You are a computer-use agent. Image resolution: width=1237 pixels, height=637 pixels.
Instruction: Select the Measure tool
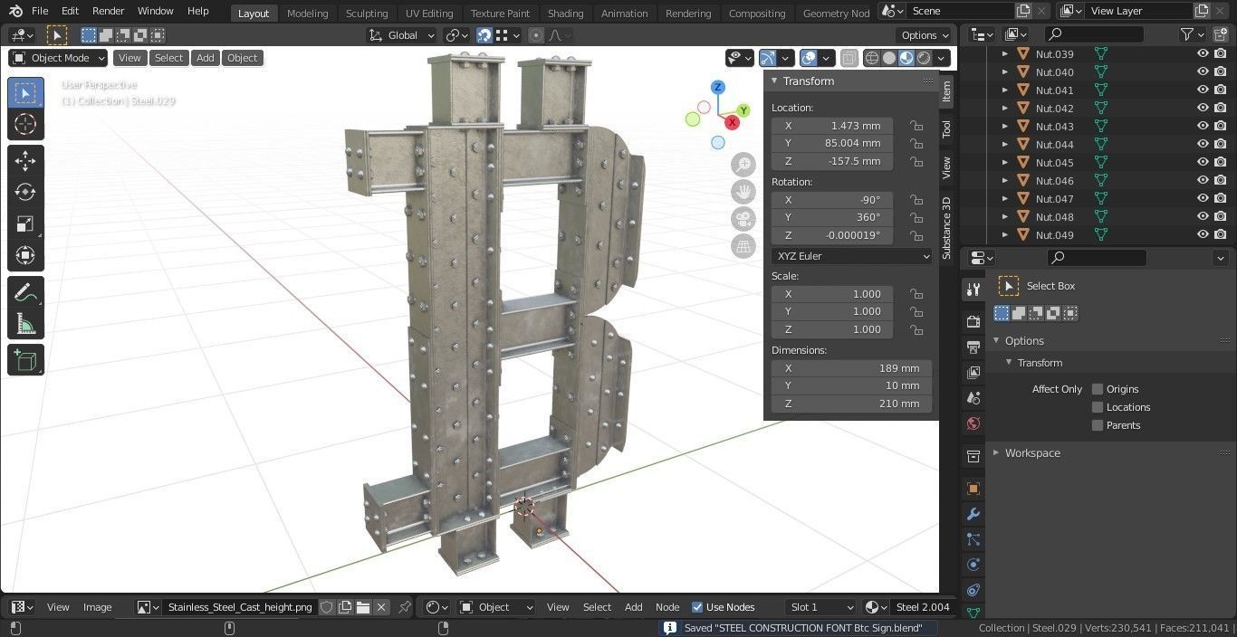25,324
